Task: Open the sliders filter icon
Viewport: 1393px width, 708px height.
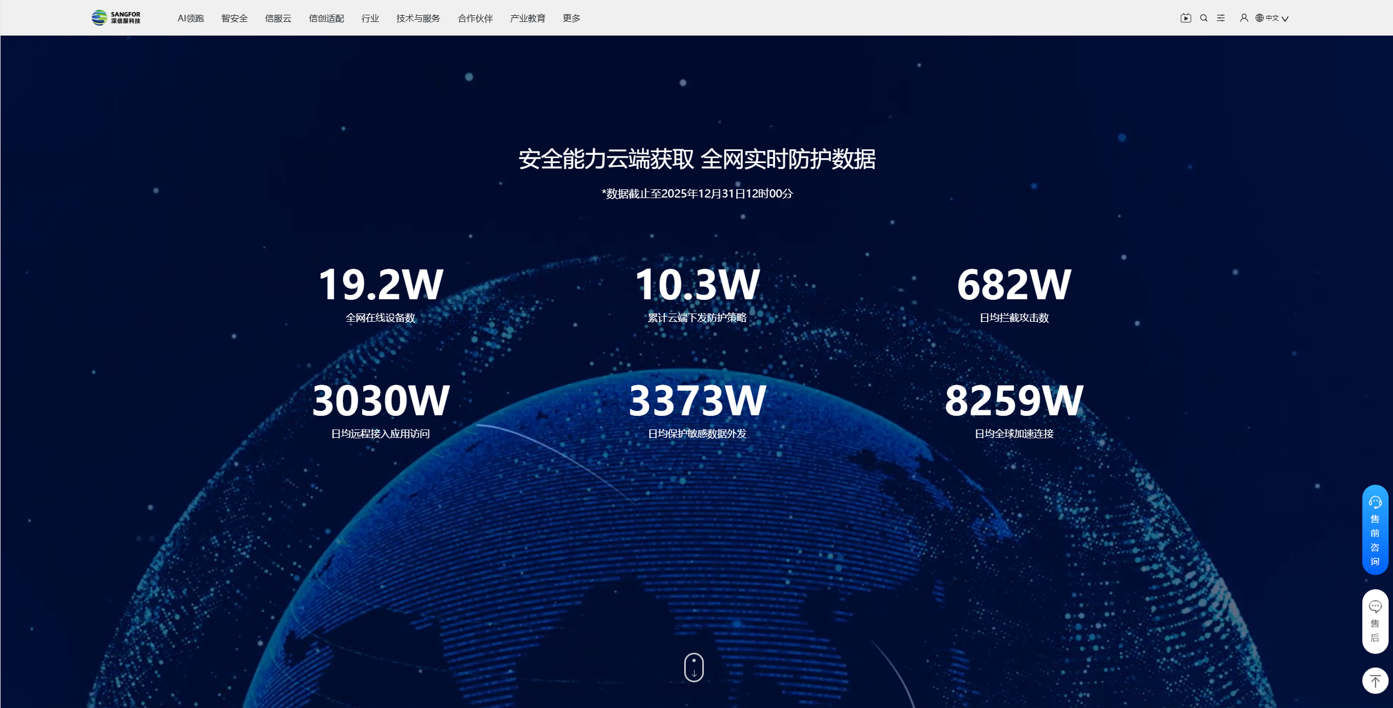Action: (x=1221, y=18)
